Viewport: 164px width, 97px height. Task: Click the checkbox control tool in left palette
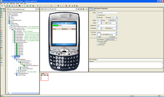(x=2, y=45)
